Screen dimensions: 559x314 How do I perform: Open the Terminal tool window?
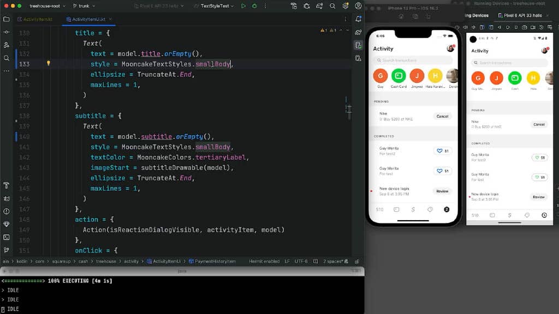click(x=7, y=237)
